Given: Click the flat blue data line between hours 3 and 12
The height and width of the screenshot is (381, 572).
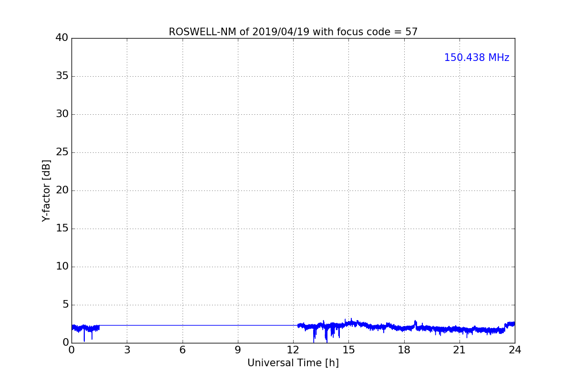Looking at the screenshot, I should [x=198, y=325].
